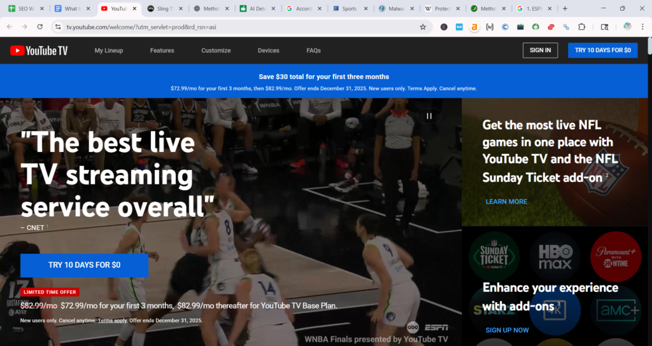Open the browser Extensions puzzle icon
The width and height of the screenshot is (652, 346).
[x=581, y=27]
